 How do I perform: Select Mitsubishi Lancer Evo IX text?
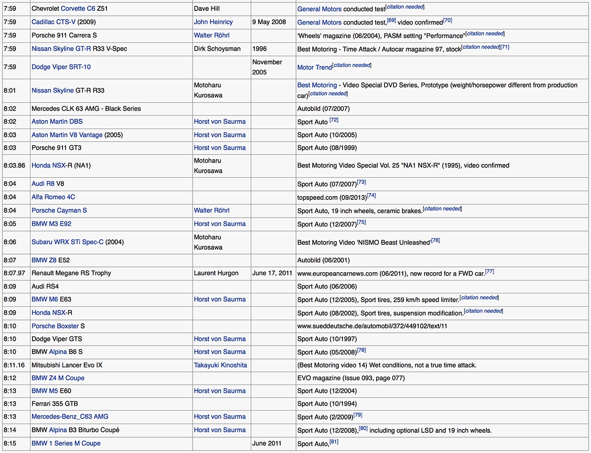[67, 365]
